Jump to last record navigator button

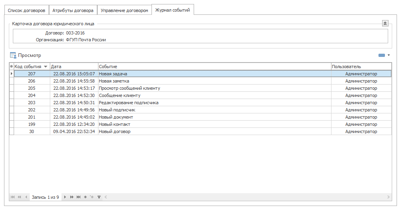click(78, 197)
